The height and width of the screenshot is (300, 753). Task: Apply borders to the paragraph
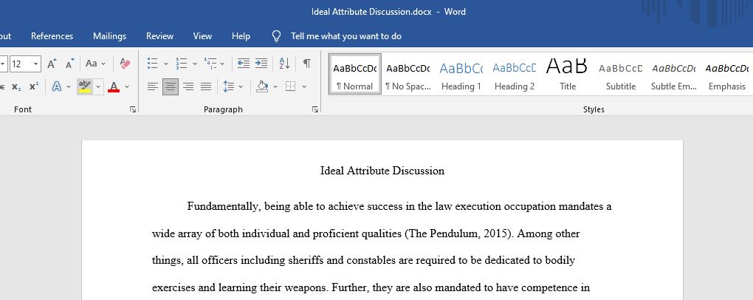coord(290,86)
